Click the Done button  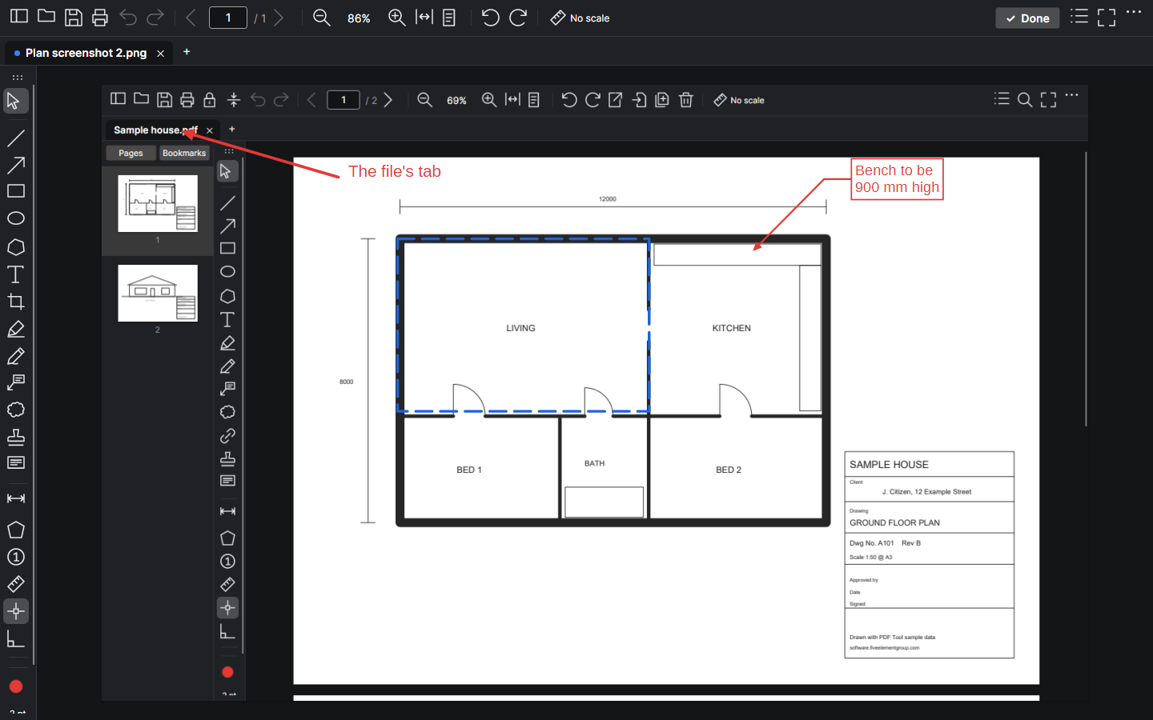[1027, 18]
